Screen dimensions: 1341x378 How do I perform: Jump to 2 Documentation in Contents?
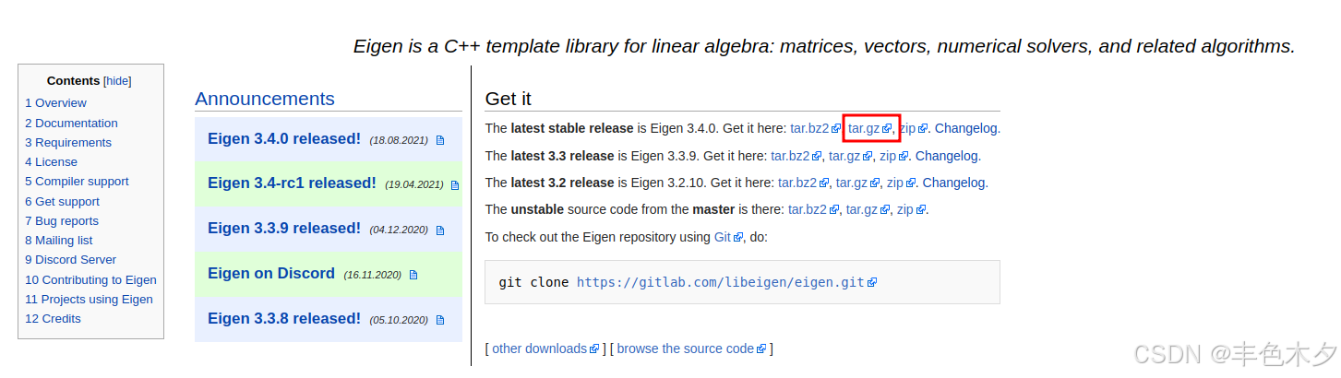[71, 123]
